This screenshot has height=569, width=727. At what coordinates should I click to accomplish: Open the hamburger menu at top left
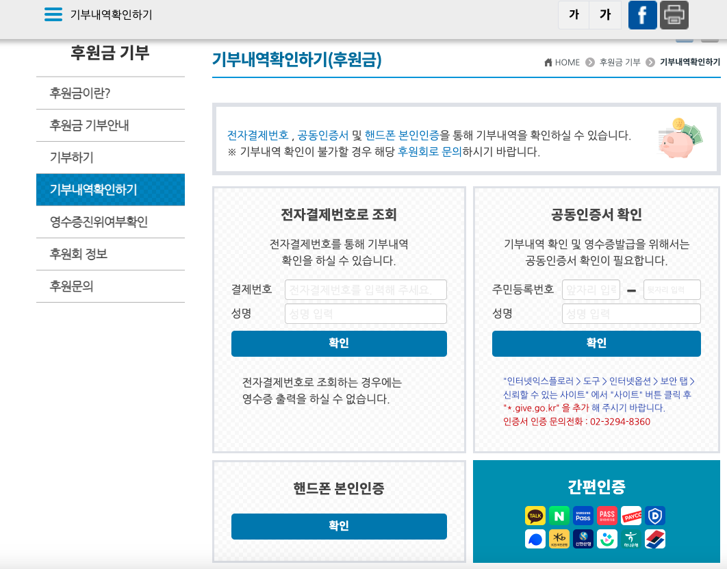coord(52,14)
